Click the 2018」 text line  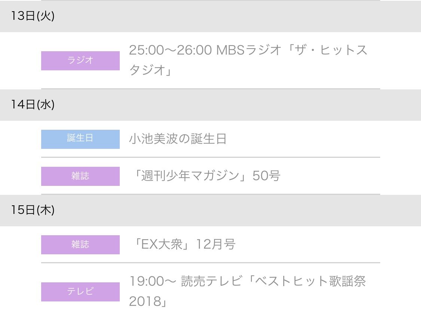148,301
